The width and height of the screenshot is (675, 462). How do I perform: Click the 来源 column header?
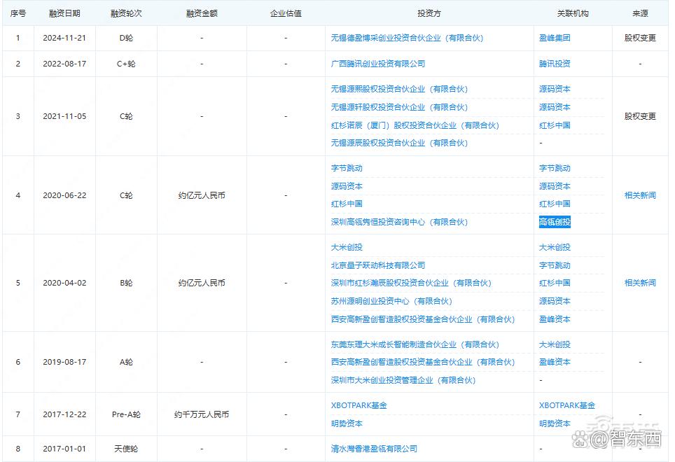[x=640, y=13]
